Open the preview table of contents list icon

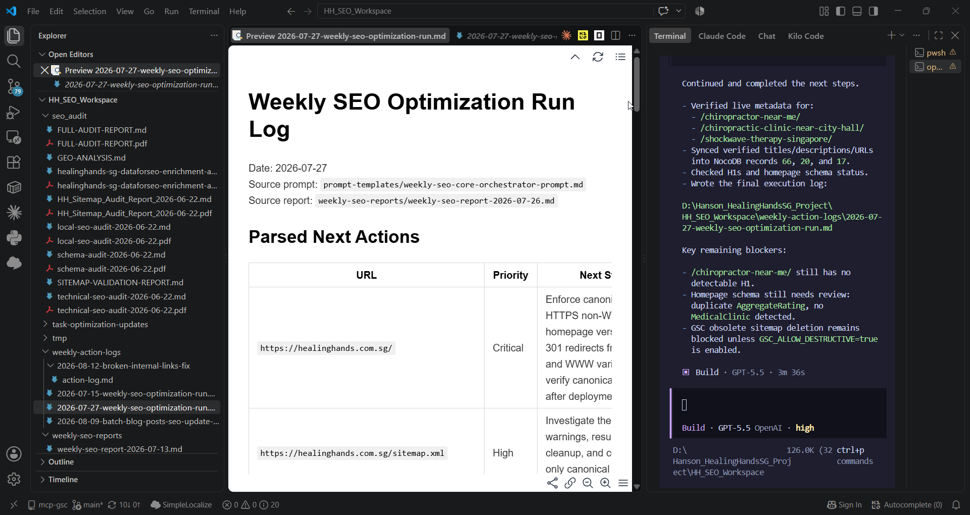click(x=620, y=57)
